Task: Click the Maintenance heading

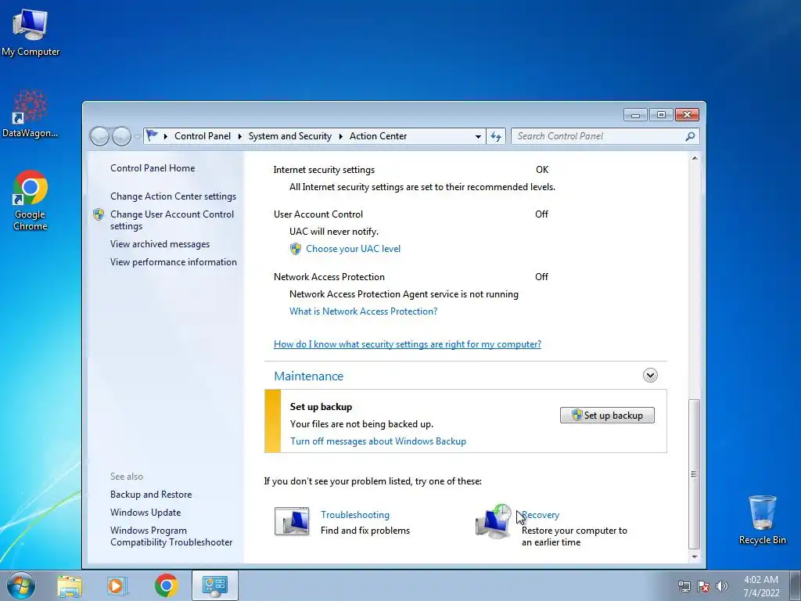Action: tap(308, 376)
